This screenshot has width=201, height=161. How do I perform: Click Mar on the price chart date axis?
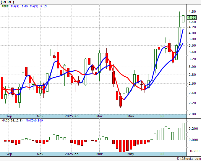[x=100, y=116]
